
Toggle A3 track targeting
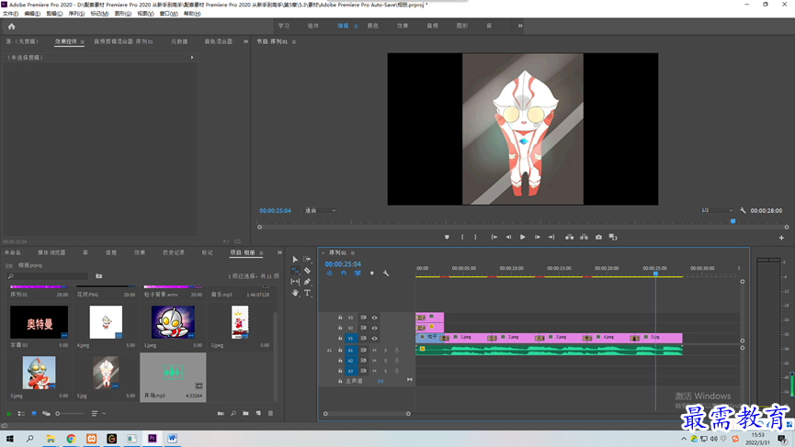[x=350, y=371]
